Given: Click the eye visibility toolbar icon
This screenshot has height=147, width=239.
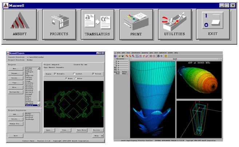Looking at the screenshot, I should [158, 56].
